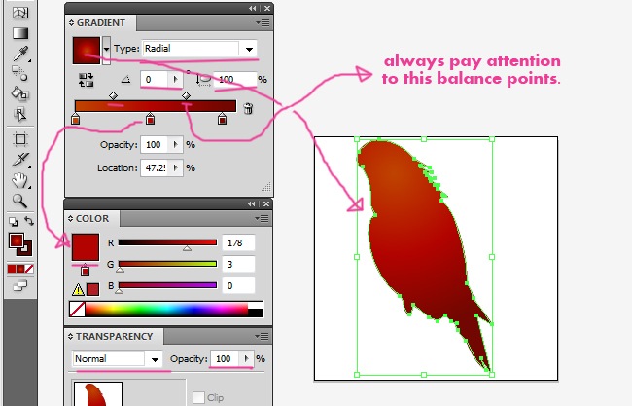
Task: Click the Reverse Gradient icon
Action: click(83, 79)
